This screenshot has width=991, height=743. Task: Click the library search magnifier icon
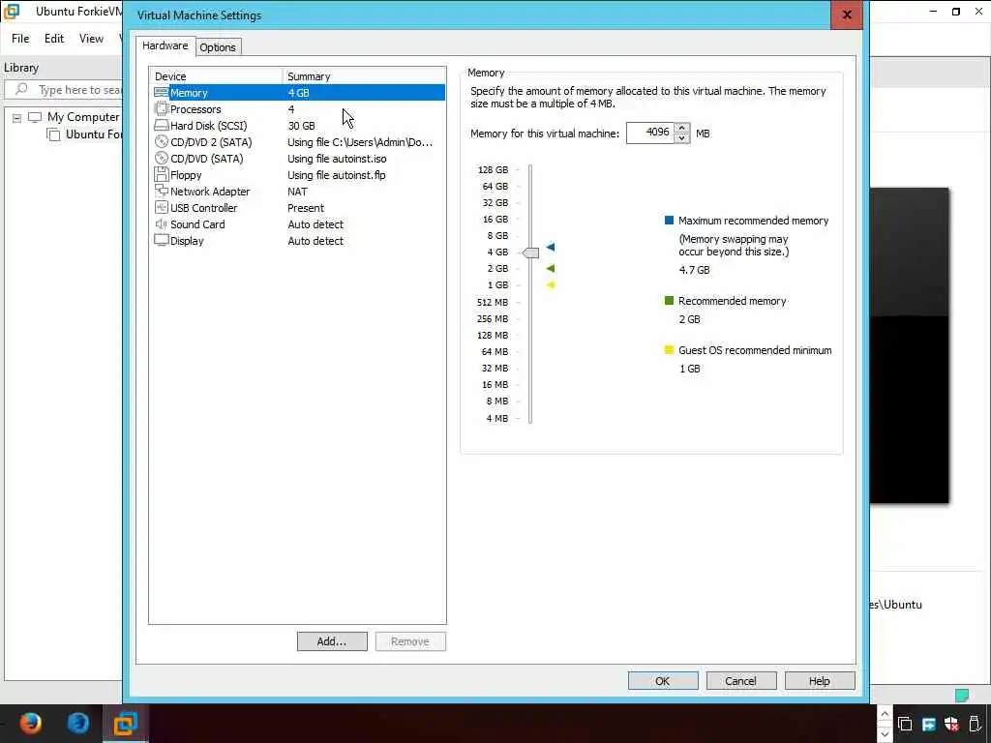[21, 89]
